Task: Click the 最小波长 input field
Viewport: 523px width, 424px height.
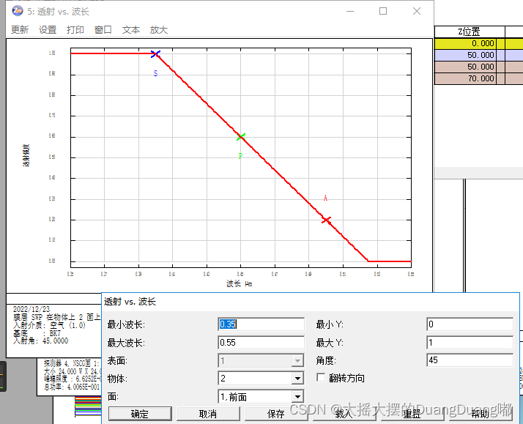Action: click(261, 324)
